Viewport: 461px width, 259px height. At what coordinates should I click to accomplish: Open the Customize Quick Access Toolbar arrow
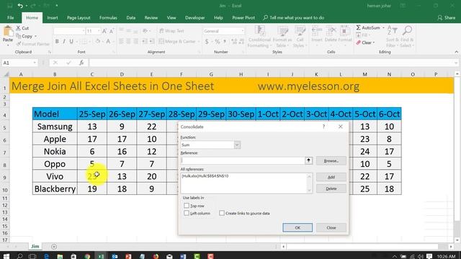pos(56,6)
